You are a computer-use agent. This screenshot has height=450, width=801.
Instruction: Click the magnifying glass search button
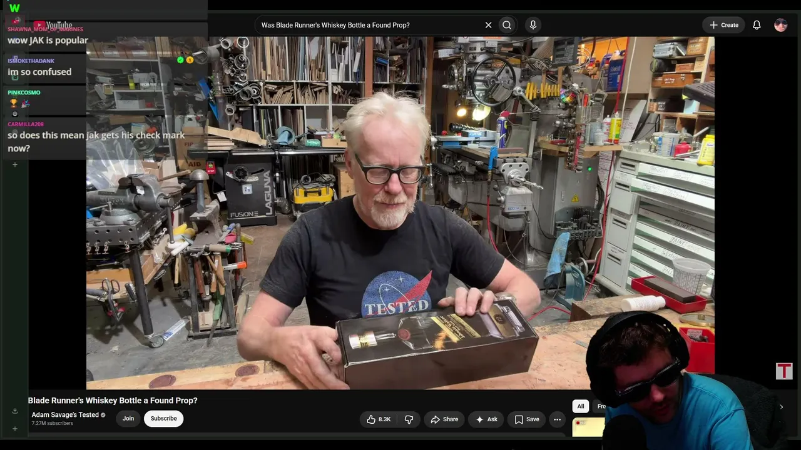coord(507,25)
